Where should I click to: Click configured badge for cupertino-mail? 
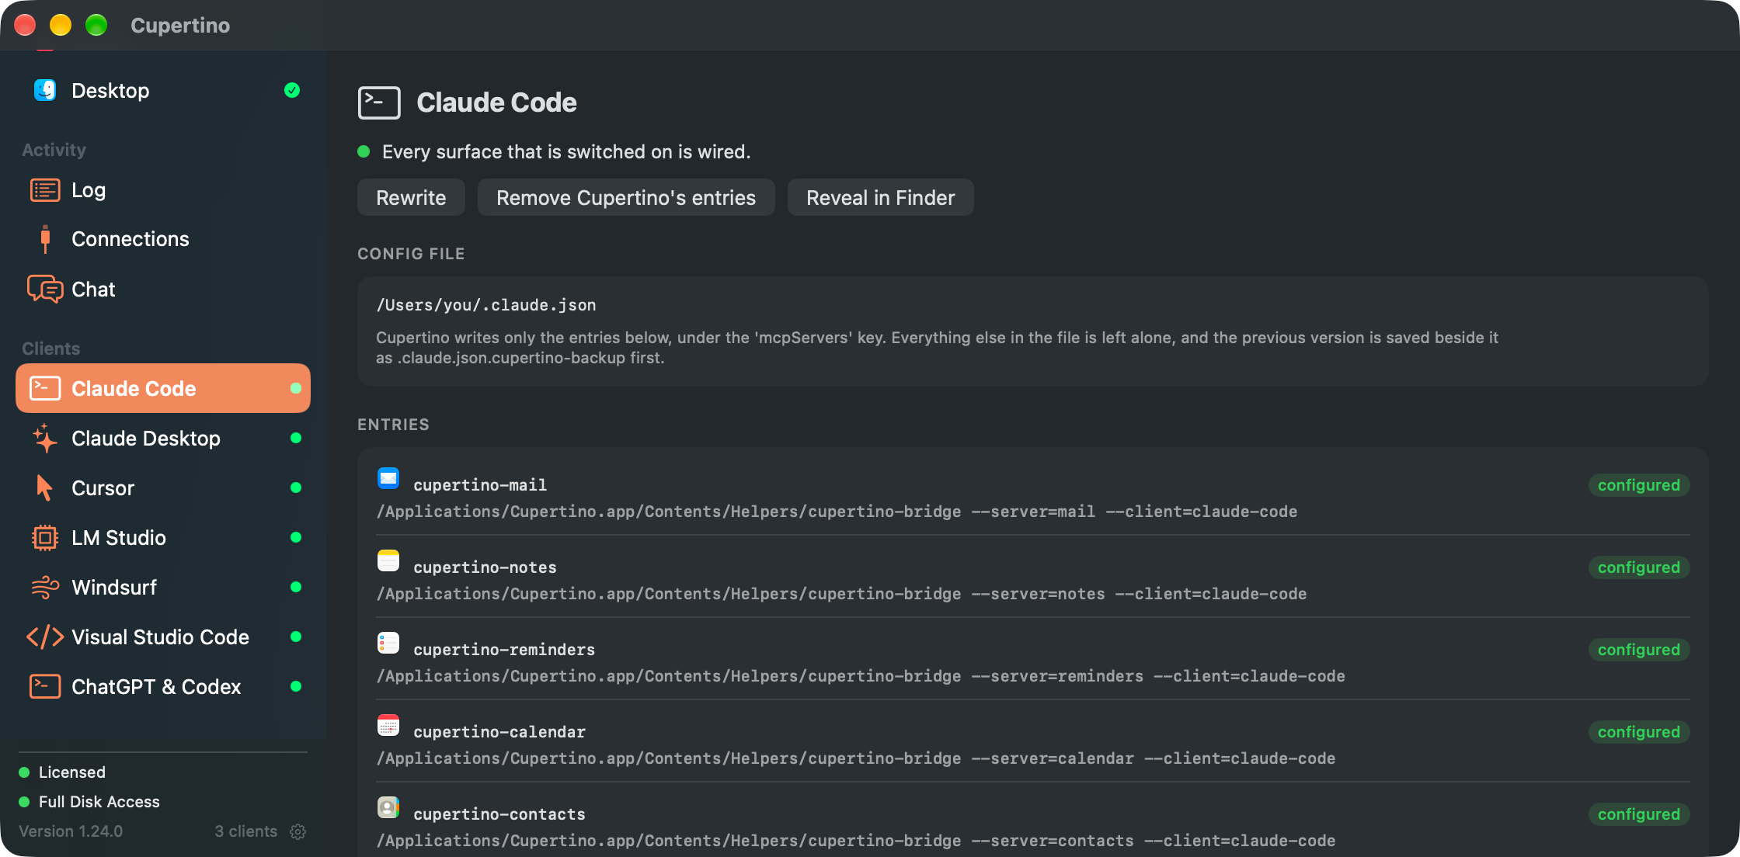point(1639,485)
